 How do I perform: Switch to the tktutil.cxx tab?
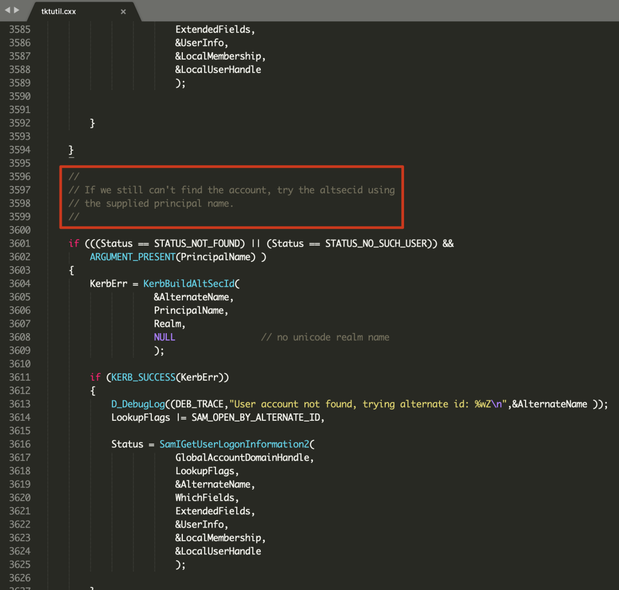pos(58,11)
